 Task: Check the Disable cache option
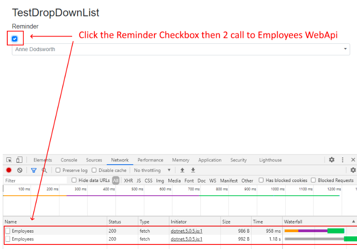coord(94,170)
